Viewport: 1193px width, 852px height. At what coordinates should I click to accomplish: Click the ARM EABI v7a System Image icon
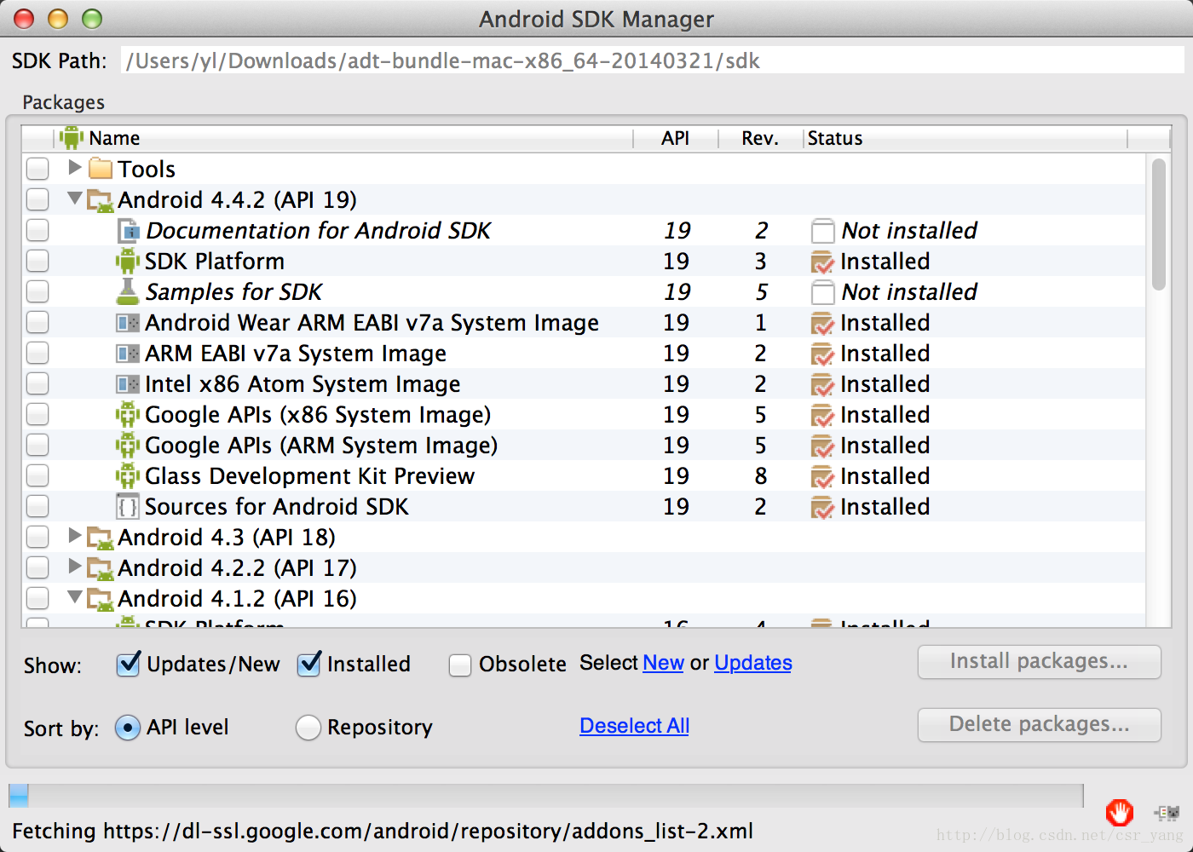[128, 354]
